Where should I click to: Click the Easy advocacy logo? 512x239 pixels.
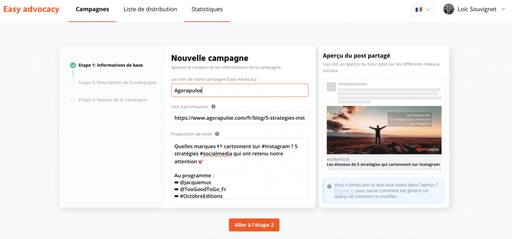point(31,9)
